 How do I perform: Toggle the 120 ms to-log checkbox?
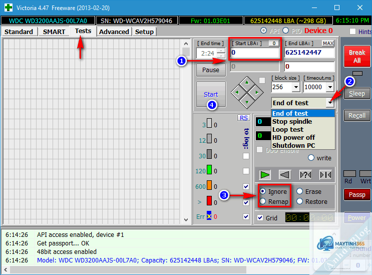[x=246, y=171]
